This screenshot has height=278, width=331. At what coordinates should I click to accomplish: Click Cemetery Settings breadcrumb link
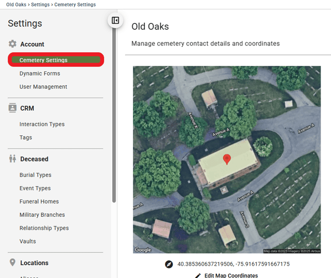[75, 4]
